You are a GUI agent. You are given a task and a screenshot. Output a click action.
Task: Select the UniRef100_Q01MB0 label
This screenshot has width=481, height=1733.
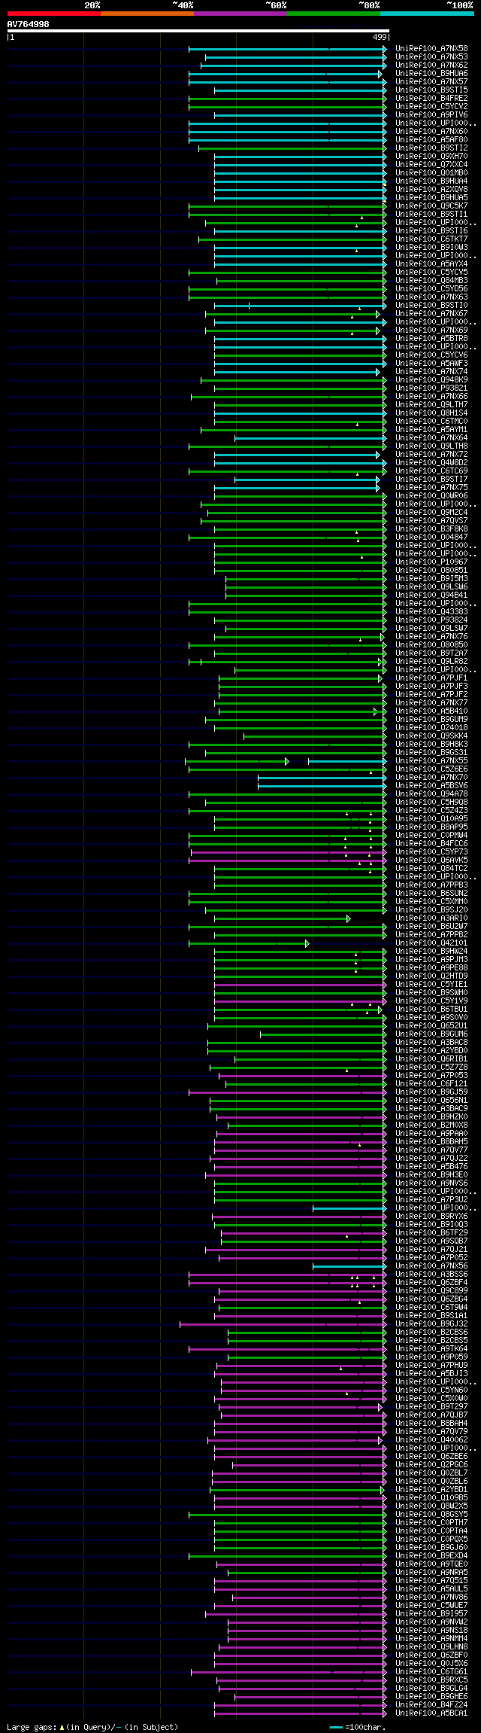(431, 173)
